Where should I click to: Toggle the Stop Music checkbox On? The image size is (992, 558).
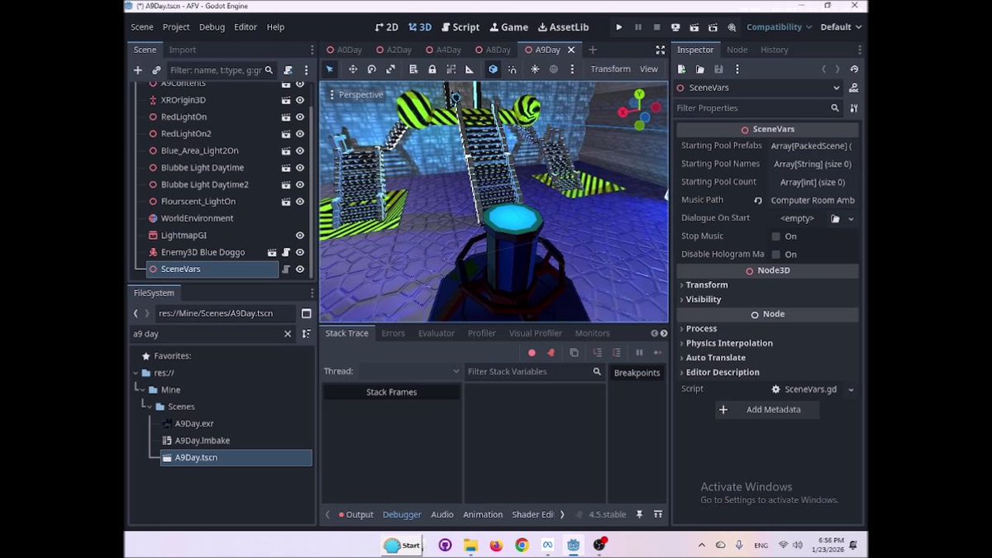pos(775,236)
